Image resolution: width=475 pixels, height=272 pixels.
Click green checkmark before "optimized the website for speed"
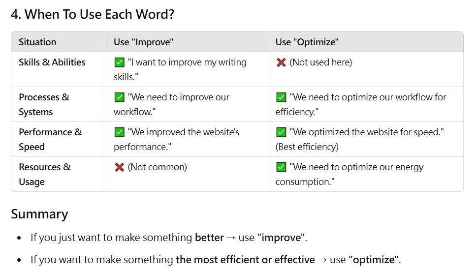281,132
